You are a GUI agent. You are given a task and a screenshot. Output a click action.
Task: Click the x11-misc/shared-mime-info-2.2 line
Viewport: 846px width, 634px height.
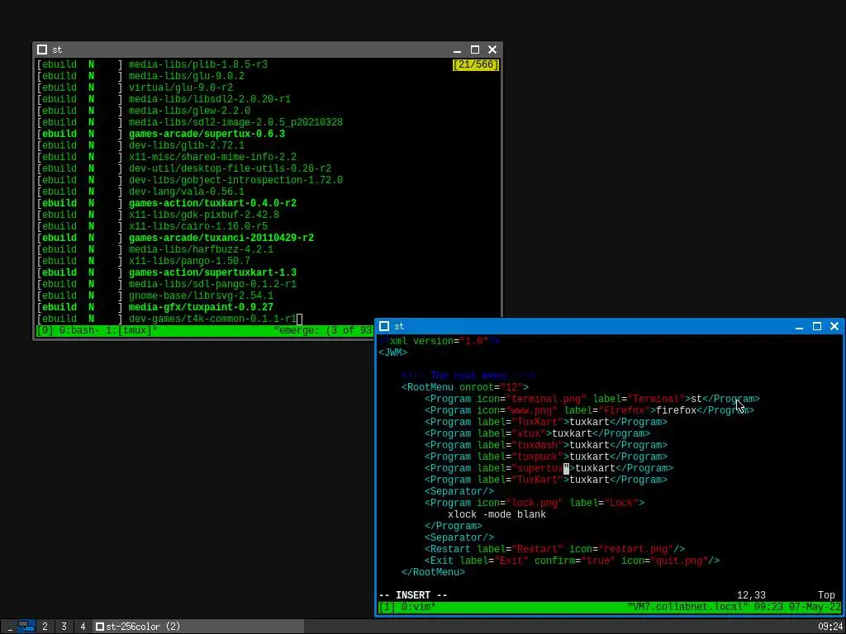coord(212,157)
